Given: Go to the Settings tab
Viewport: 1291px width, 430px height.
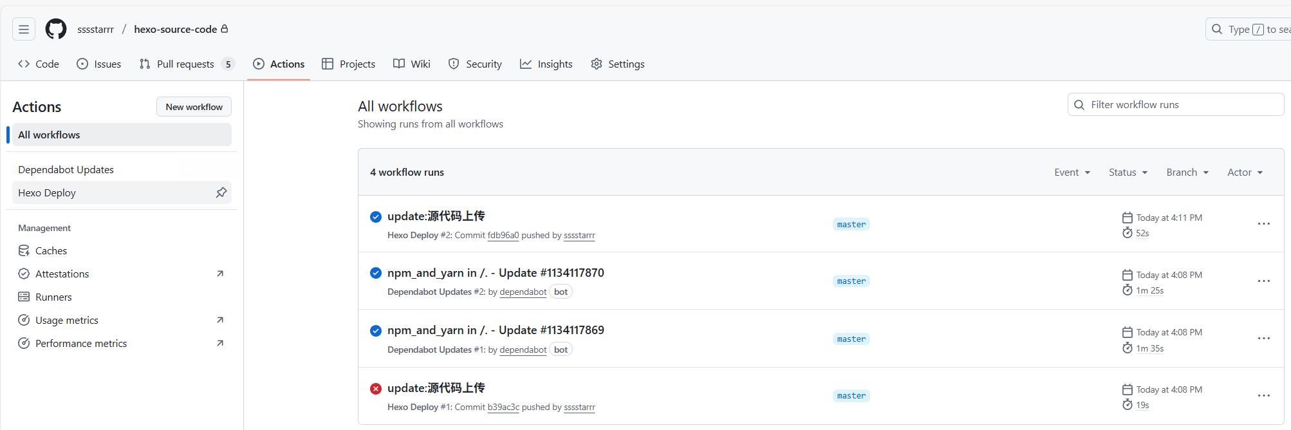Looking at the screenshot, I should 618,64.
